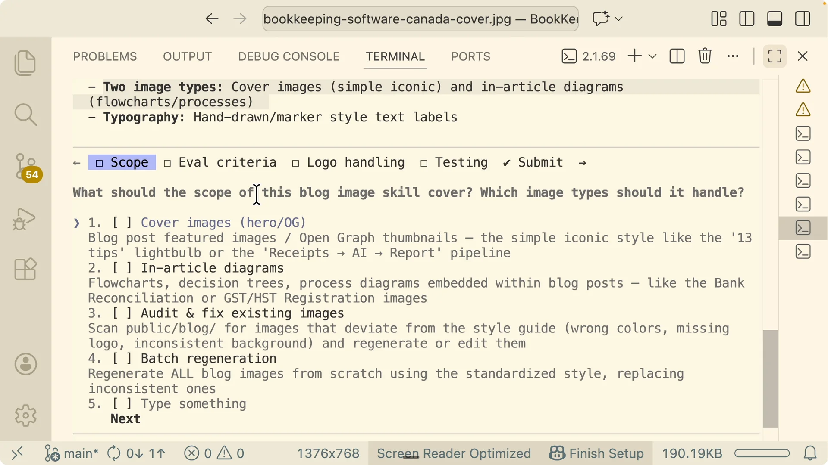This screenshot has height=465, width=828.
Task: Restore the maximized panel size
Action: coord(775,56)
